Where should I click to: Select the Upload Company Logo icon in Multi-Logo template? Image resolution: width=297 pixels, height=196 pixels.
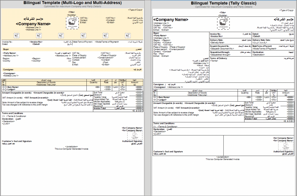pos(72,23)
